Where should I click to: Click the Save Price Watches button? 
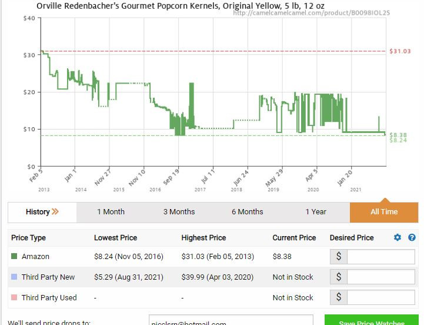click(x=372, y=321)
